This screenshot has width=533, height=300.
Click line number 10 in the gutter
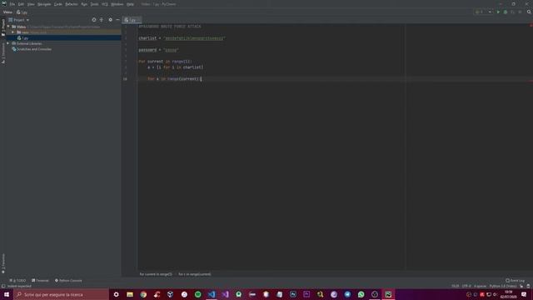(125, 79)
